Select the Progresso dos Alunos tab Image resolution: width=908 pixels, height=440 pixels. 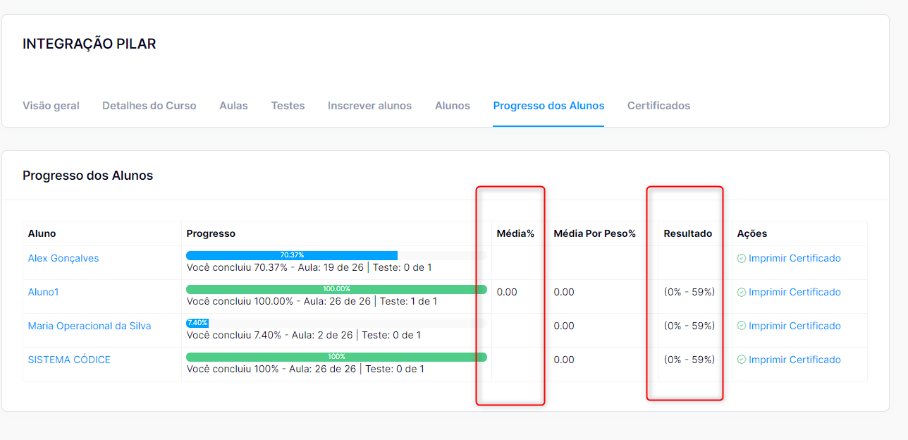[548, 106]
